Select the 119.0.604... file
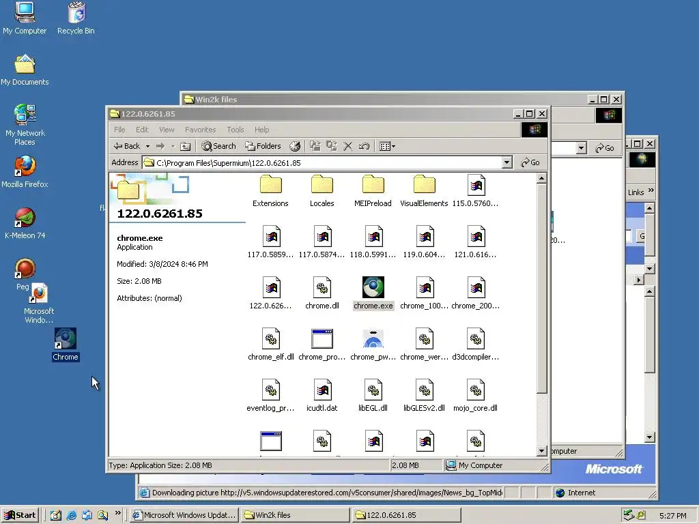The image size is (699, 524). (x=424, y=242)
